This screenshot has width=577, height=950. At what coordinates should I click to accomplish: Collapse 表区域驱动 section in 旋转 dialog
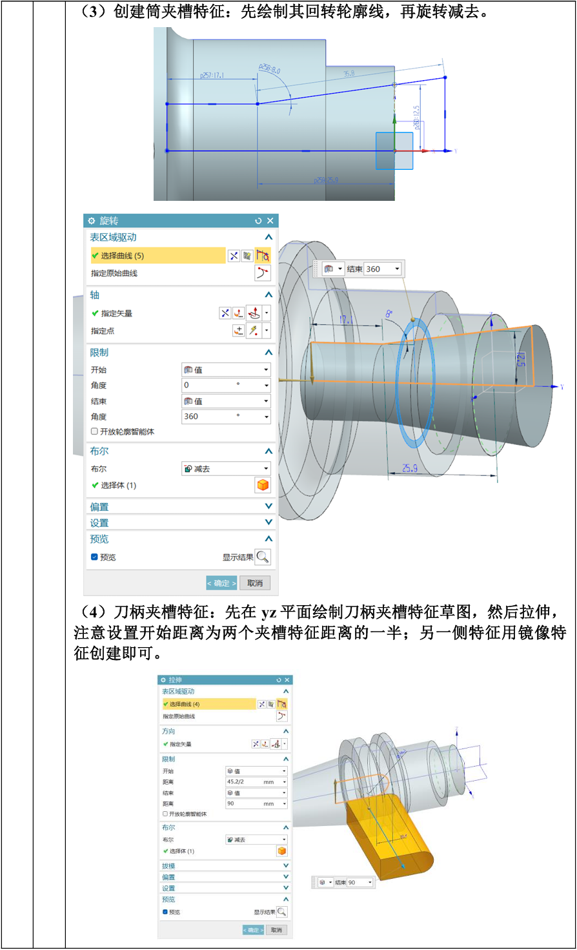(x=268, y=237)
